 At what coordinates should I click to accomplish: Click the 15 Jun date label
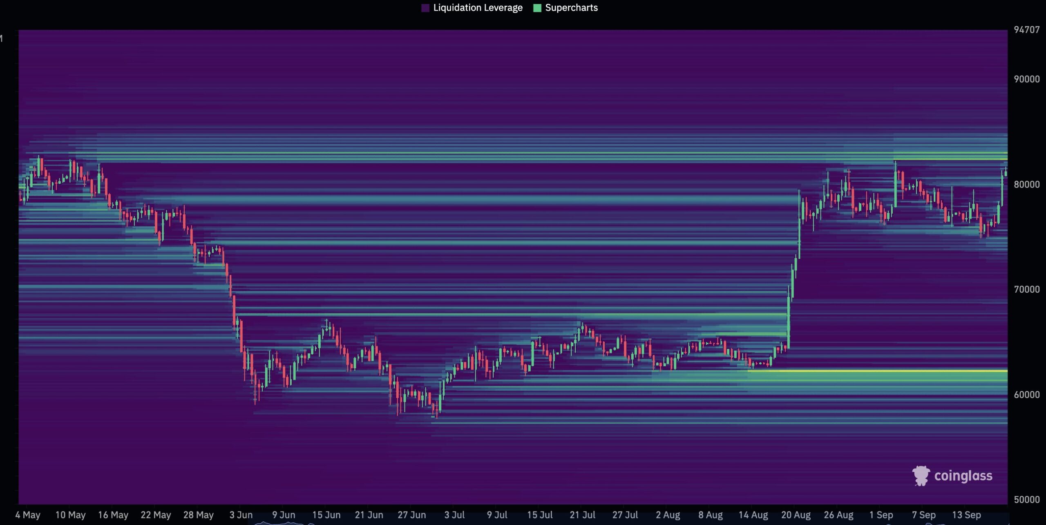[326, 515]
